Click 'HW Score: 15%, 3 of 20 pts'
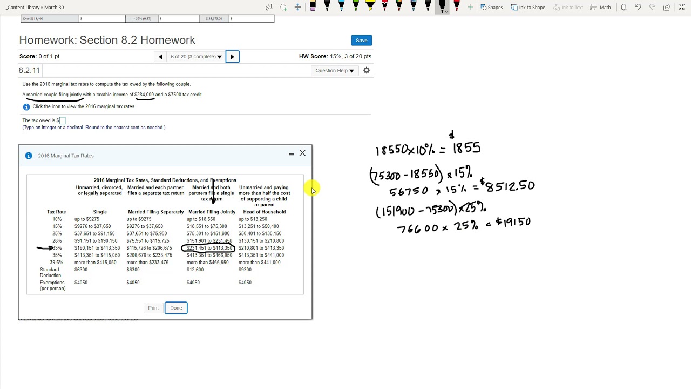This screenshot has width=691, height=389. 335,56
